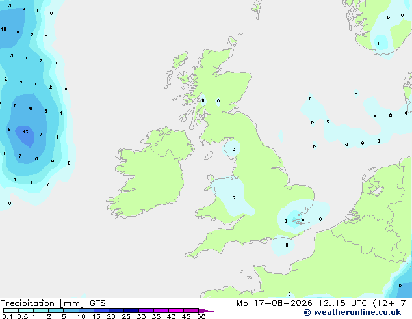The height and width of the screenshot is (319, 412).
Task: Click the 13 mm precipitation value on map
Action: tap(25, 132)
